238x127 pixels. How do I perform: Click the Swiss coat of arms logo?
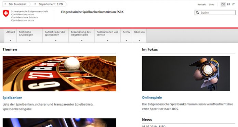point(6,14)
